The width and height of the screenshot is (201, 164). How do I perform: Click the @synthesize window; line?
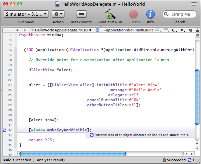pyautogui.click(x=41, y=35)
